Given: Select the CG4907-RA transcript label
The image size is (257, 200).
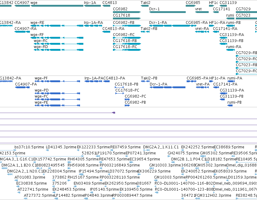Looking at the screenshot, I should [x=25, y=29].
